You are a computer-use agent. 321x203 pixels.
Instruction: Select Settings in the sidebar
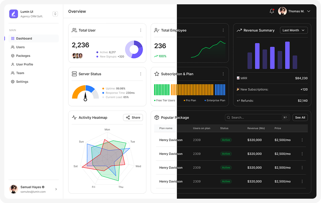click(x=22, y=82)
